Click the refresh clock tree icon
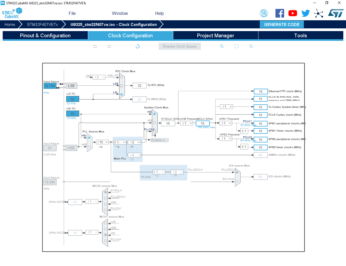This screenshot has height=266, width=346. point(138,46)
